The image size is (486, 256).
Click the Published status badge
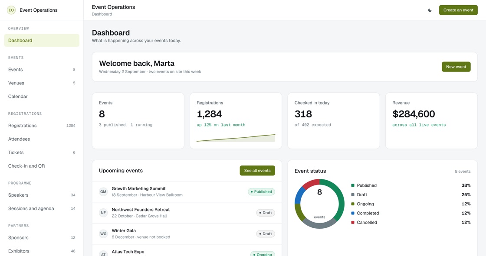tap(261, 191)
